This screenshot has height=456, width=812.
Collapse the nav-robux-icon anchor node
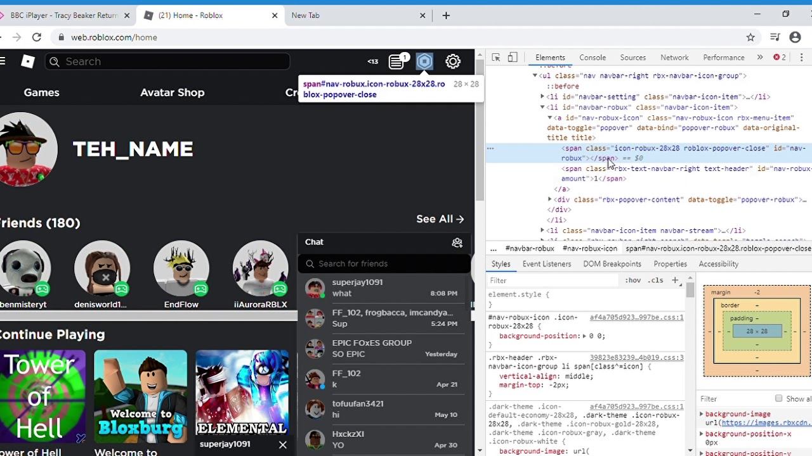(x=550, y=117)
